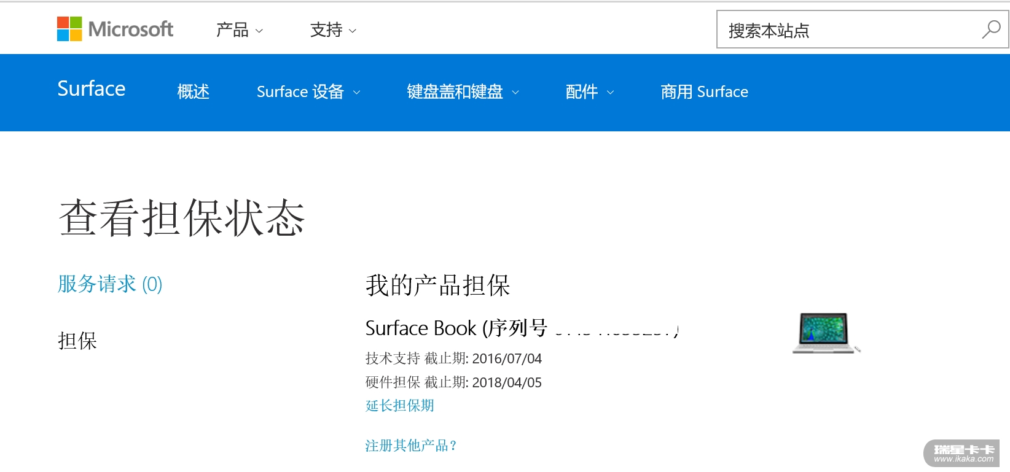Click the 技术支持 截止期 2016/07/04 text
The height and width of the screenshot is (472, 1010).
point(453,358)
